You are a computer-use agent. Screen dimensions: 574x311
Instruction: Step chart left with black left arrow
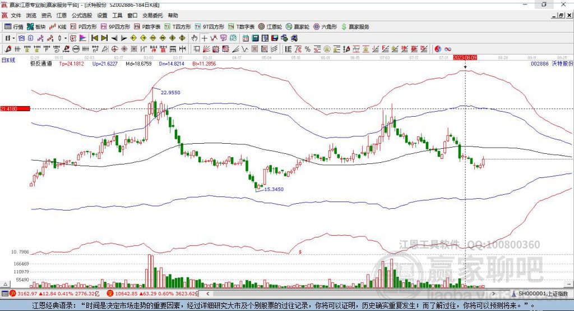point(114,38)
